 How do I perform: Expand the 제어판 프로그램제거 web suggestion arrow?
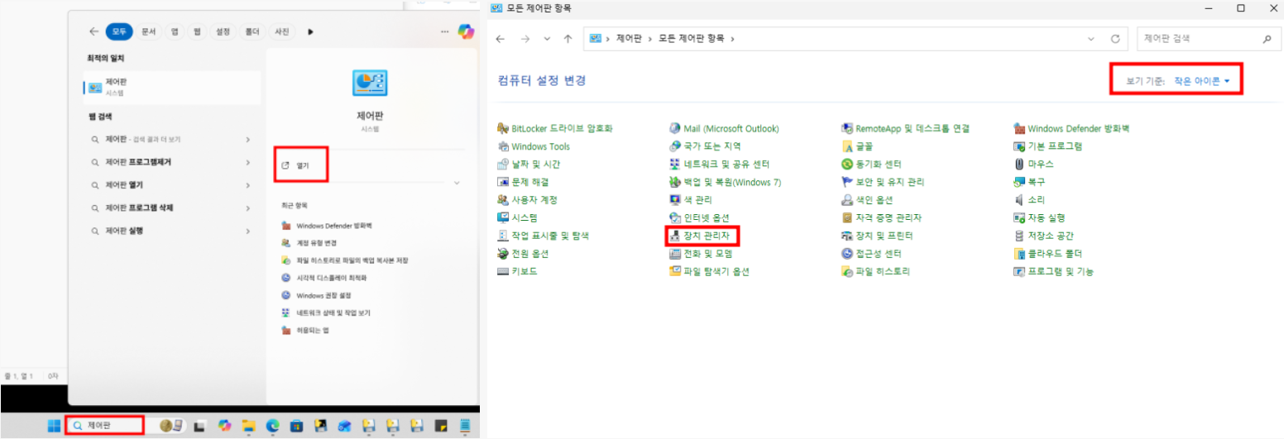248,162
